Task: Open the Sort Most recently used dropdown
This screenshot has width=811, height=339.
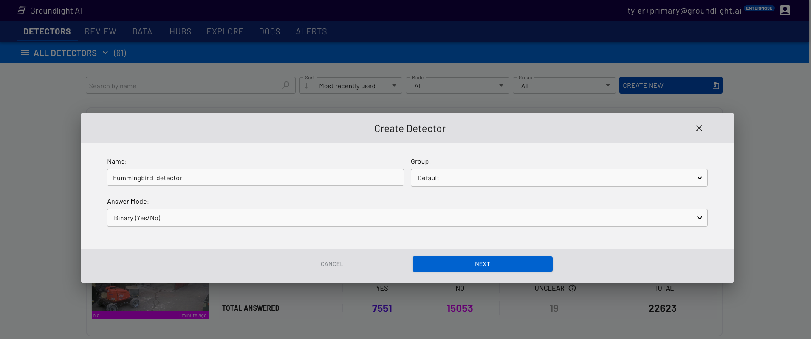Action: coord(350,85)
